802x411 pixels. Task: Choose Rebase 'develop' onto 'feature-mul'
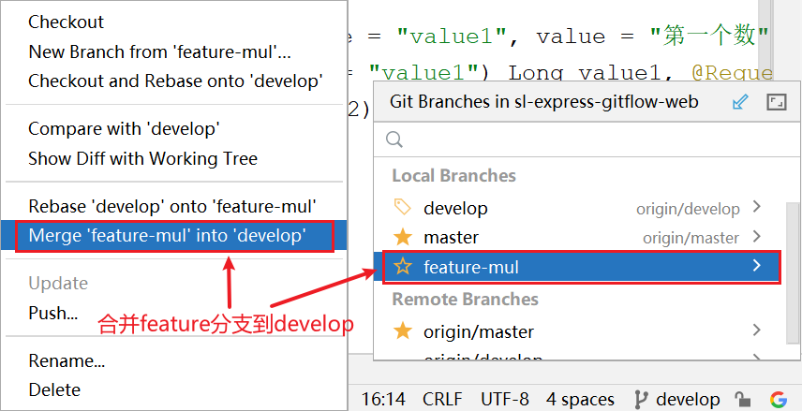pos(172,207)
